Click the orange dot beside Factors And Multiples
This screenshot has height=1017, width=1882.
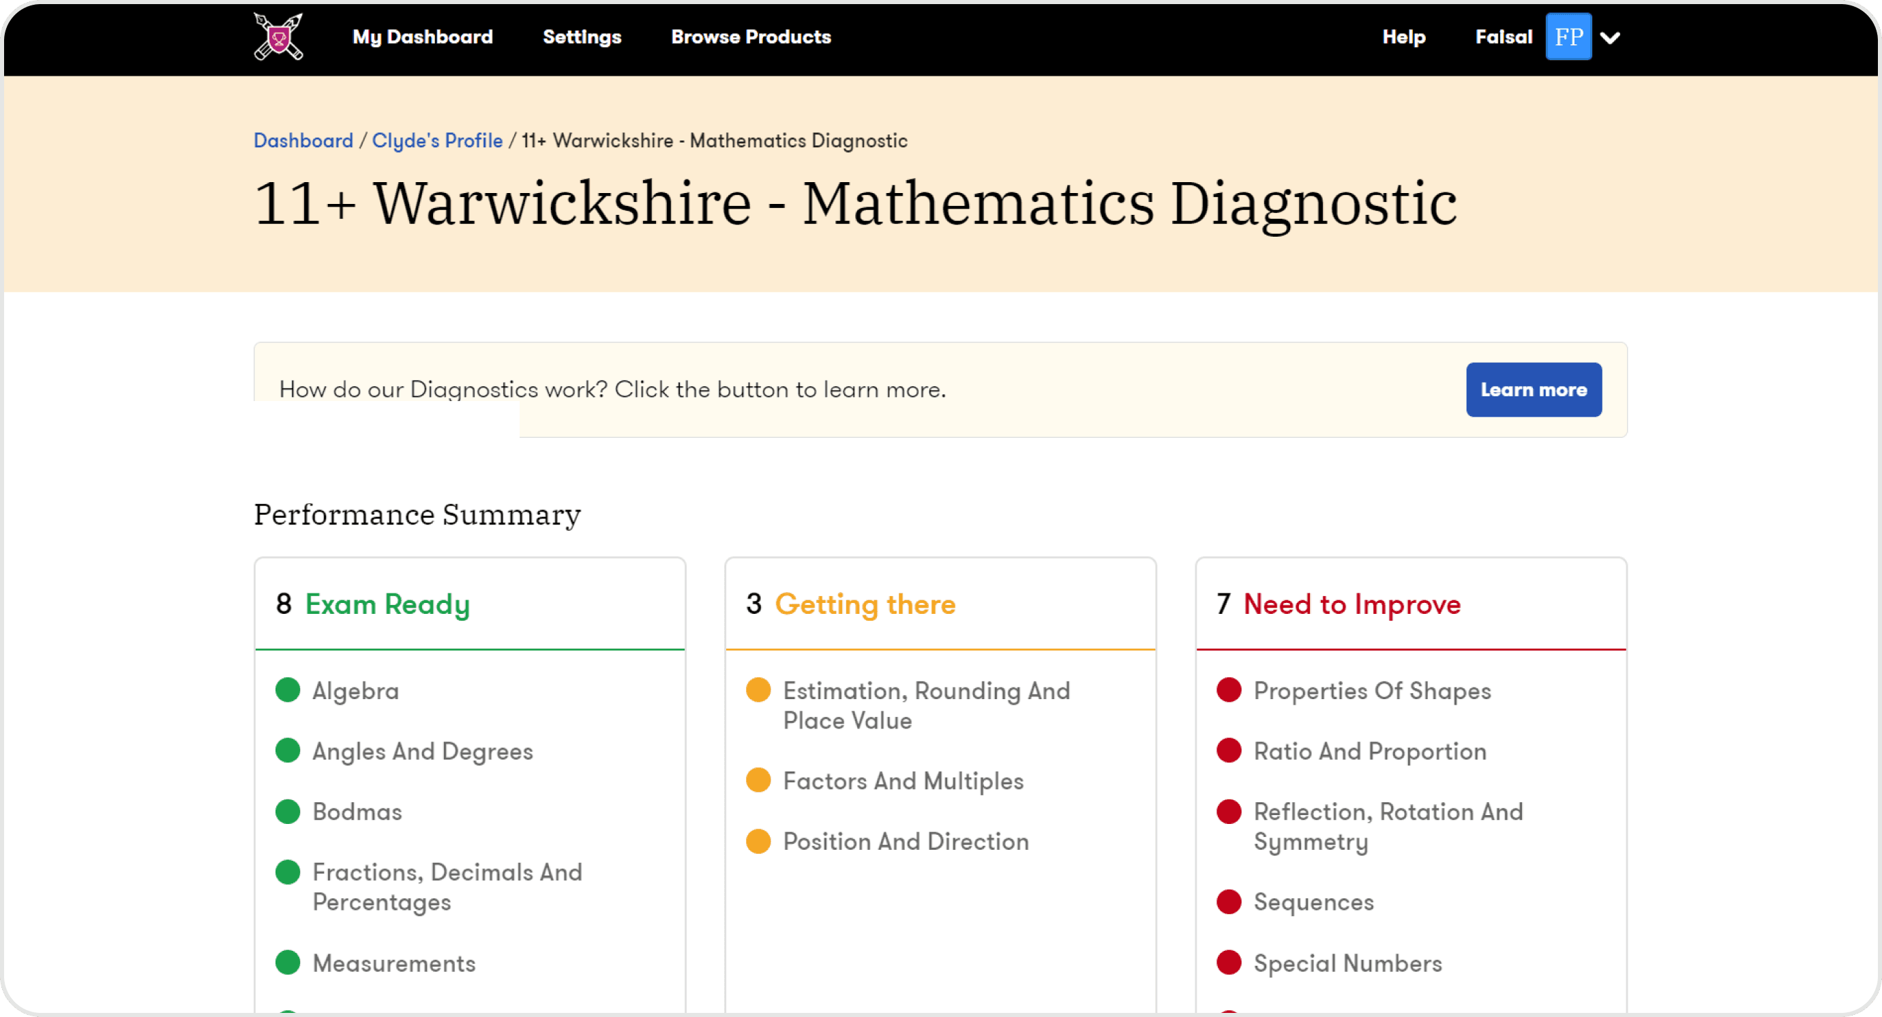click(x=758, y=780)
